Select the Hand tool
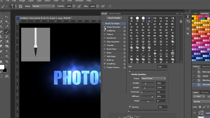Viewport: 210px width, 118px height. tap(1, 62)
